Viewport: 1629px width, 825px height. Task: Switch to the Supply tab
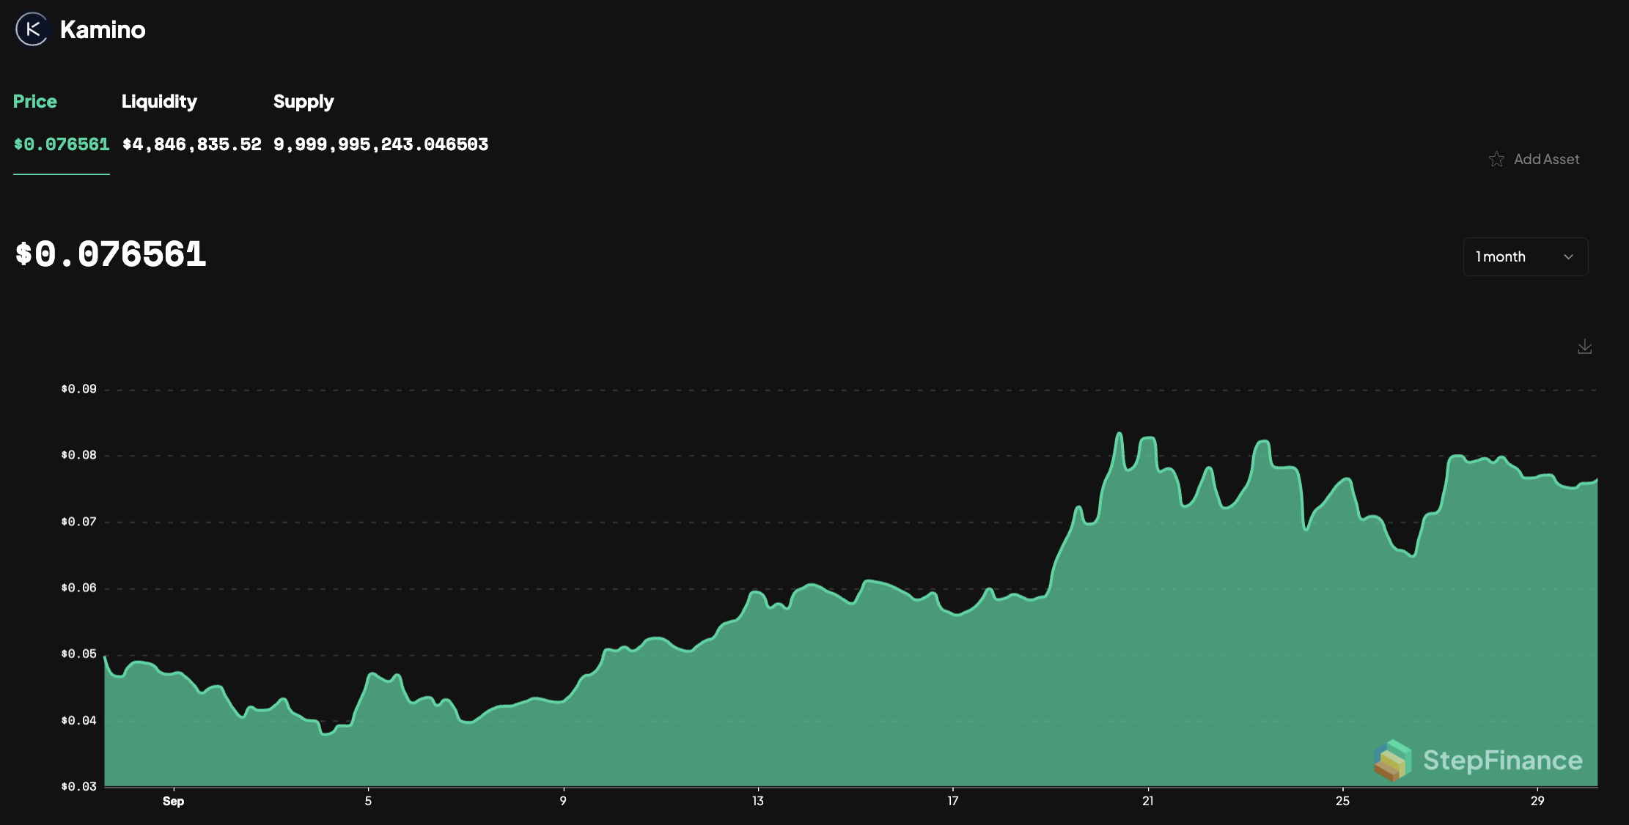click(304, 102)
